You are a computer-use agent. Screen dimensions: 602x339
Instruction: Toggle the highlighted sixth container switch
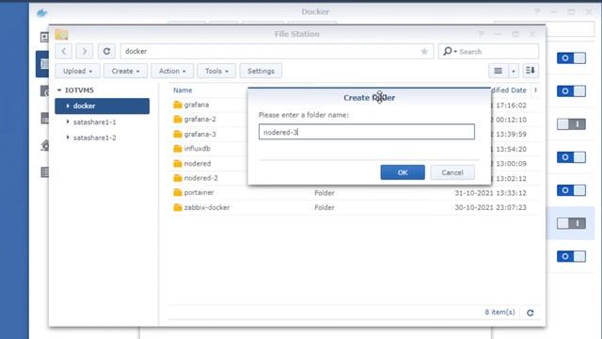(x=571, y=223)
